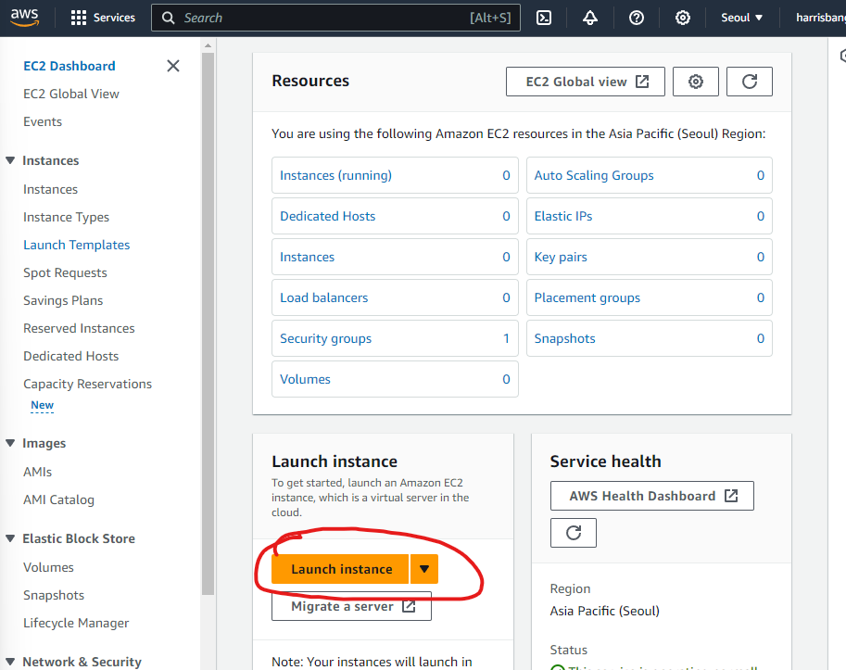Open Placement groups resource tile
This screenshot has height=670, width=846.
[649, 297]
